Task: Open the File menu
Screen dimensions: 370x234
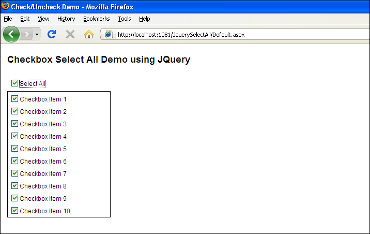Action: [x=8, y=19]
